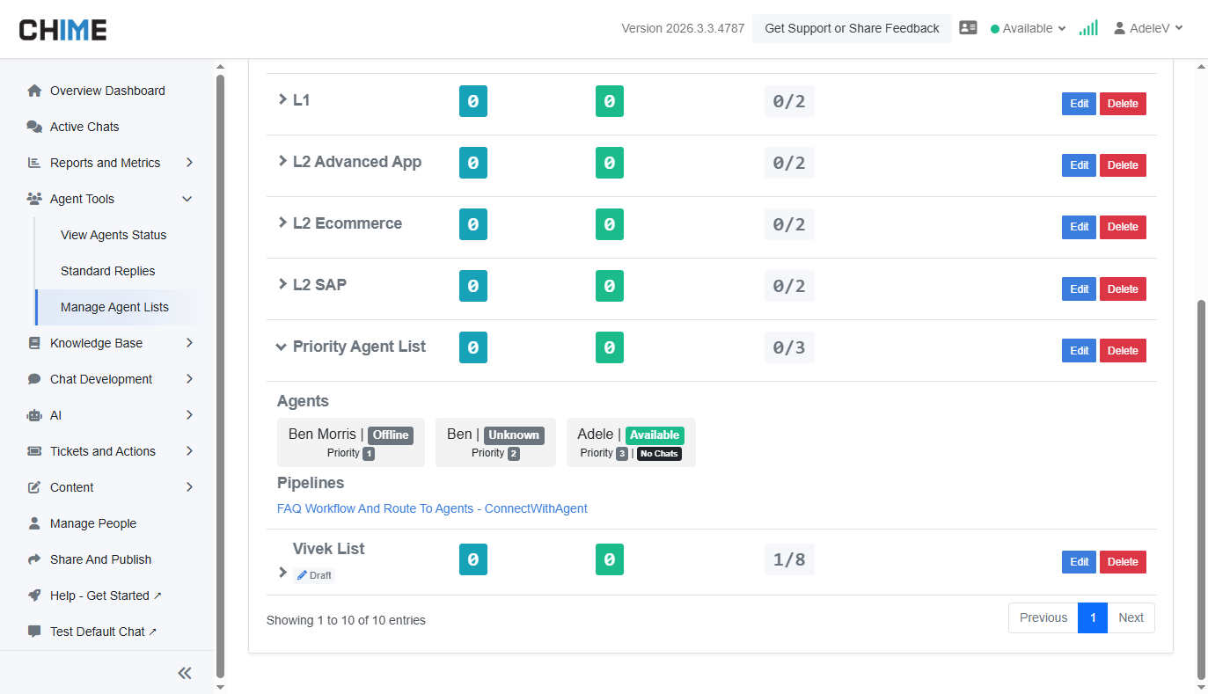Open the ID card icon in header
Screen dimensions: 1208x694
pos(968,28)
